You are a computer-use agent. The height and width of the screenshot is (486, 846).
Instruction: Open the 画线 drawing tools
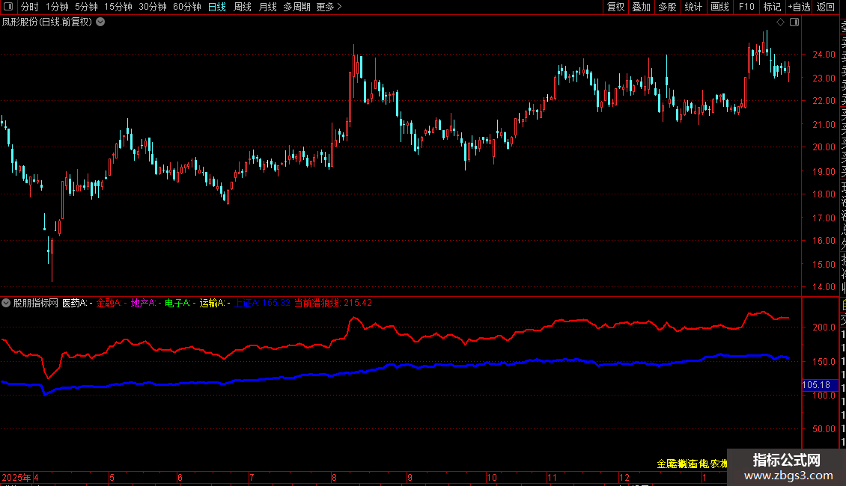[x=719, y=7]
